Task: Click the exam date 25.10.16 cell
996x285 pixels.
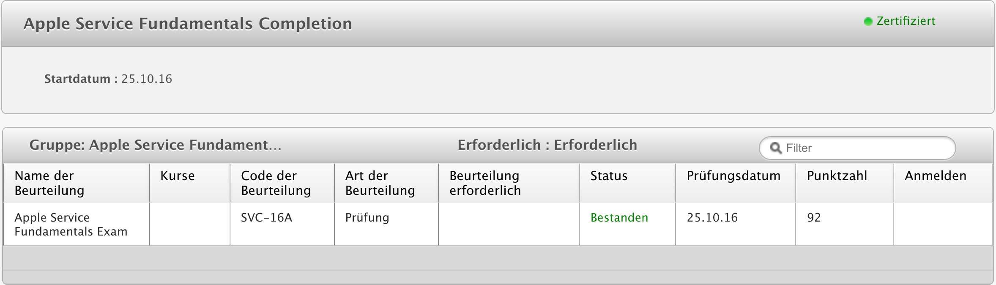Action: coord(712,218)
